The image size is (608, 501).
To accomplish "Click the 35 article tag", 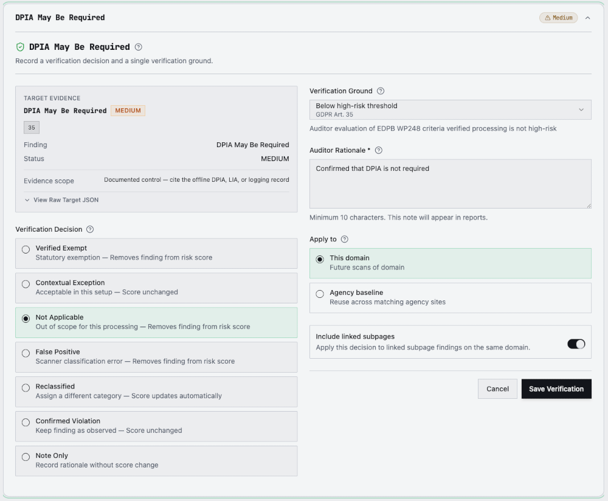I will (x=32, y=127).
